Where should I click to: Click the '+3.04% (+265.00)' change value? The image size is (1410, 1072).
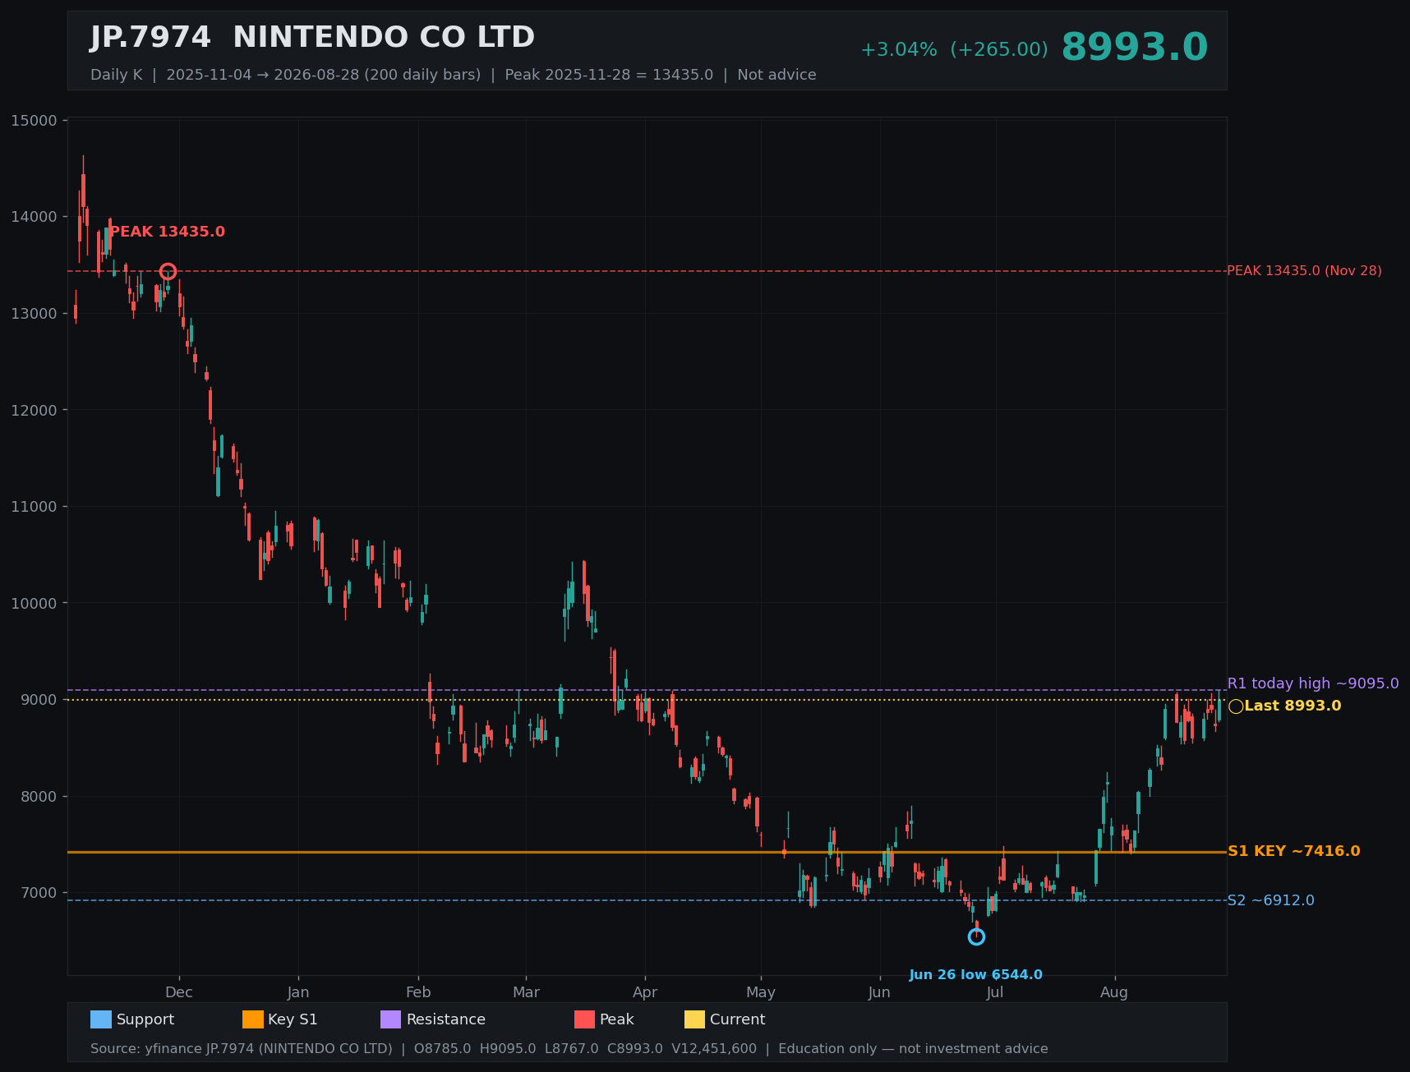pyautogui.click(x=954, y=49)
